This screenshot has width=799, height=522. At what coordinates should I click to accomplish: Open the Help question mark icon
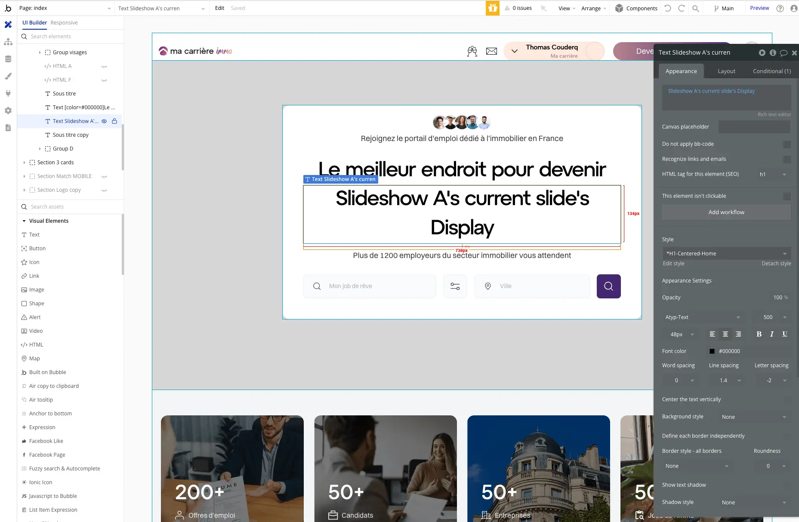(x=780, y=8)
